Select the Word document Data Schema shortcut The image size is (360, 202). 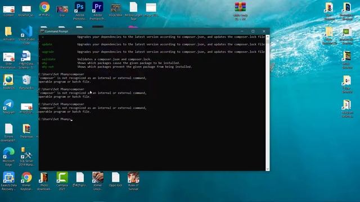(26, 59)
